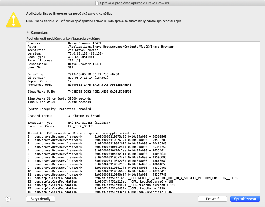Click the Exception Type 'EXC_BAD_ACCESS (SIGSEGV)'
Screen dimensions: 265x207
pyautogui.click(x=89, y=123)
